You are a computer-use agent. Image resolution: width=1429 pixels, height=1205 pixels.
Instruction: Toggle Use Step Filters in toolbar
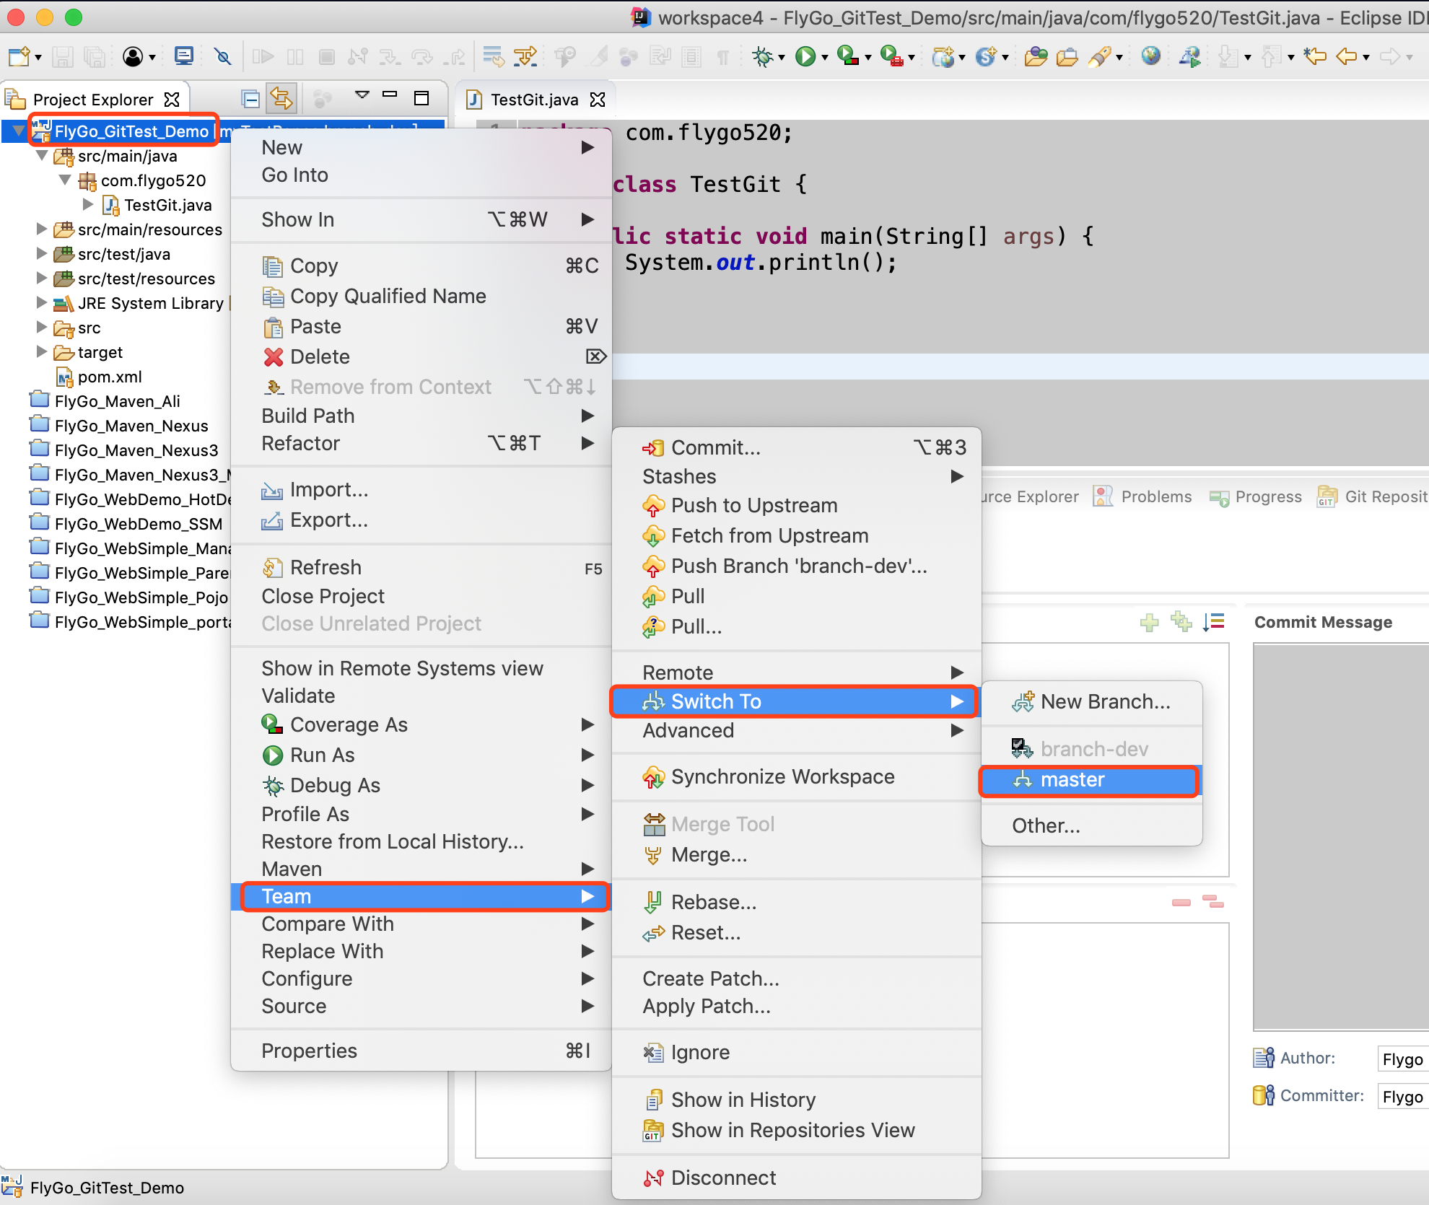525,56
